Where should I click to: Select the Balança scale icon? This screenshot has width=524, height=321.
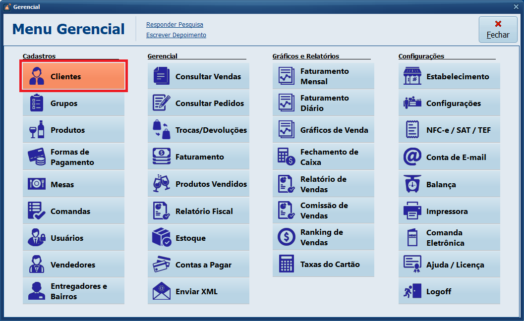(412, 184)
